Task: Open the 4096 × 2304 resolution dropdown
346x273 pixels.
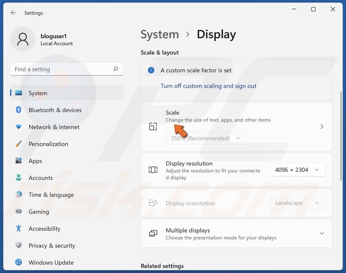Action: coord(297,170)
